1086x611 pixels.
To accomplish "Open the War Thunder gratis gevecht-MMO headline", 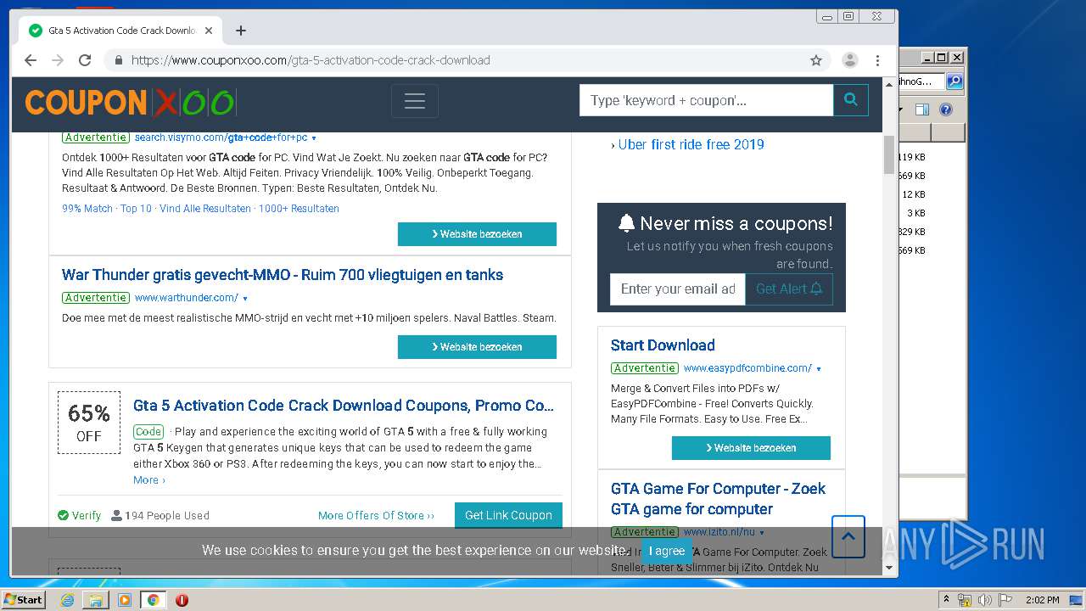I will (283, 275).
